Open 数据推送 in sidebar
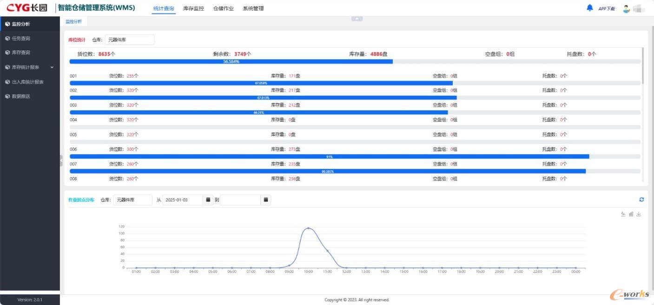The image size is (654, 305). (30, 96)
